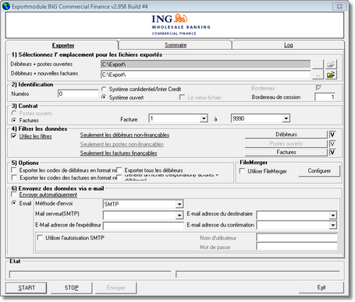Browse ellipsis button for postes ouvertes path
This screenshot has height=302, width=355.
(x=318, y=64)
